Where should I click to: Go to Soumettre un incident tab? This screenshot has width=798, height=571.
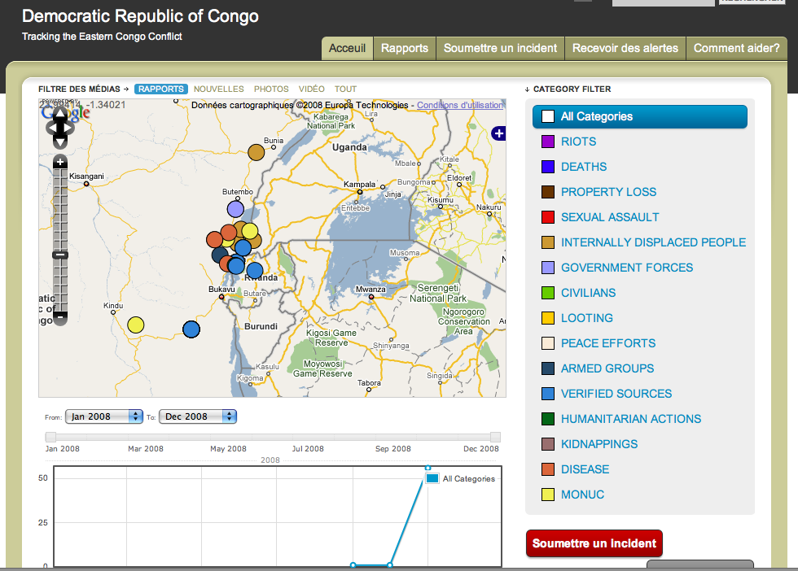point(500,48)
